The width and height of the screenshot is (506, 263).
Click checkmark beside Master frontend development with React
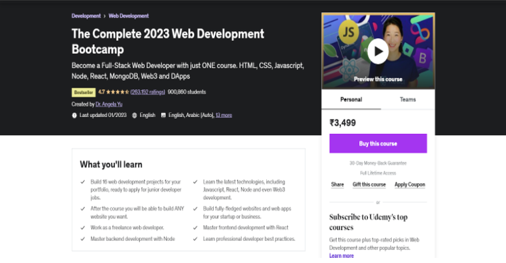(196, 227)
